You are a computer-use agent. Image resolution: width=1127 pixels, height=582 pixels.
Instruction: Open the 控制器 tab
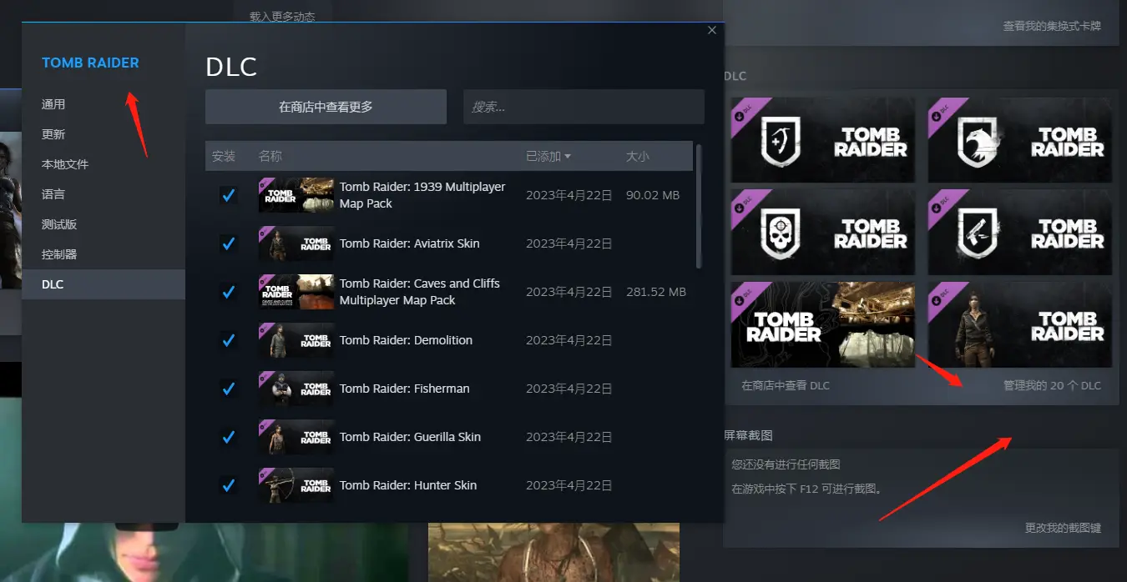click(x=59, y=254)
